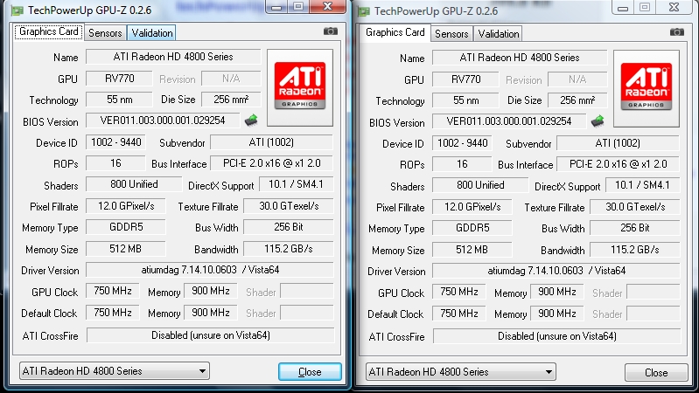Click the camera screenshot icon in right GPU-Z window
This screenshot has height=393, width=699.
[677, 31]
